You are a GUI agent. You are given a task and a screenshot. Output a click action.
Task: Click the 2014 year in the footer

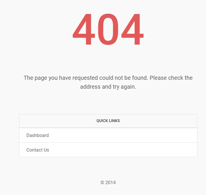(110, 182)
